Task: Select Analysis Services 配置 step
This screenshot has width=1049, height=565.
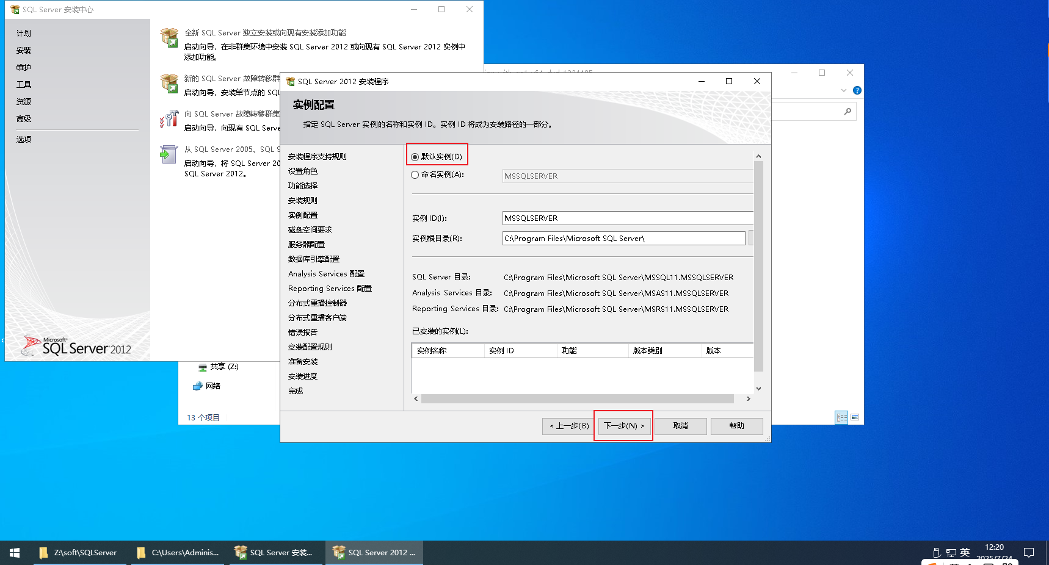Action: tap(326, 274)
